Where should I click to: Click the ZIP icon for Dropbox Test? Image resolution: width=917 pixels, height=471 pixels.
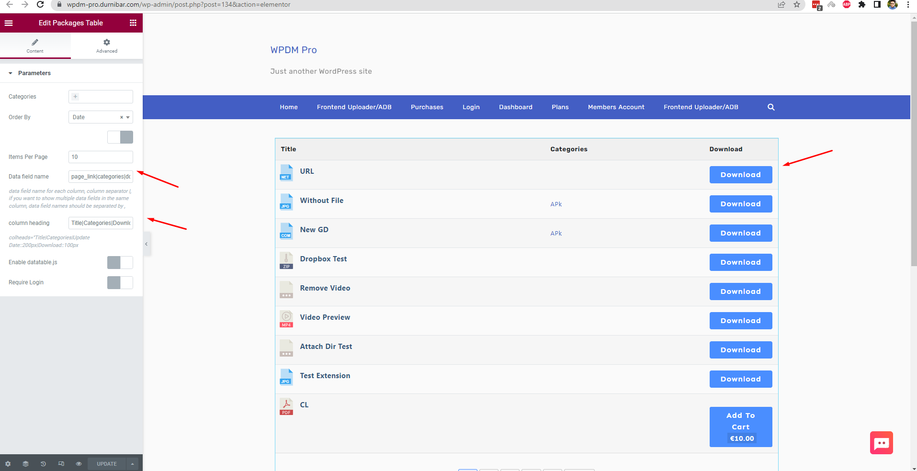click(x=286, y=260)
